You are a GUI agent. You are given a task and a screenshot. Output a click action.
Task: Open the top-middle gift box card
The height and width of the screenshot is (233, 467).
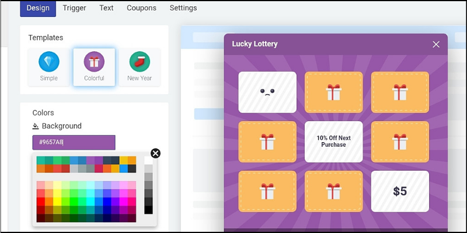[x=333, y=92]
